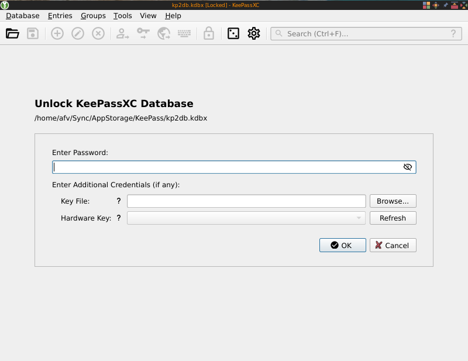The width and height of the screenshot is (468, 361).
Task: Click the pin icon in title bar
Action: pos(446,5)
